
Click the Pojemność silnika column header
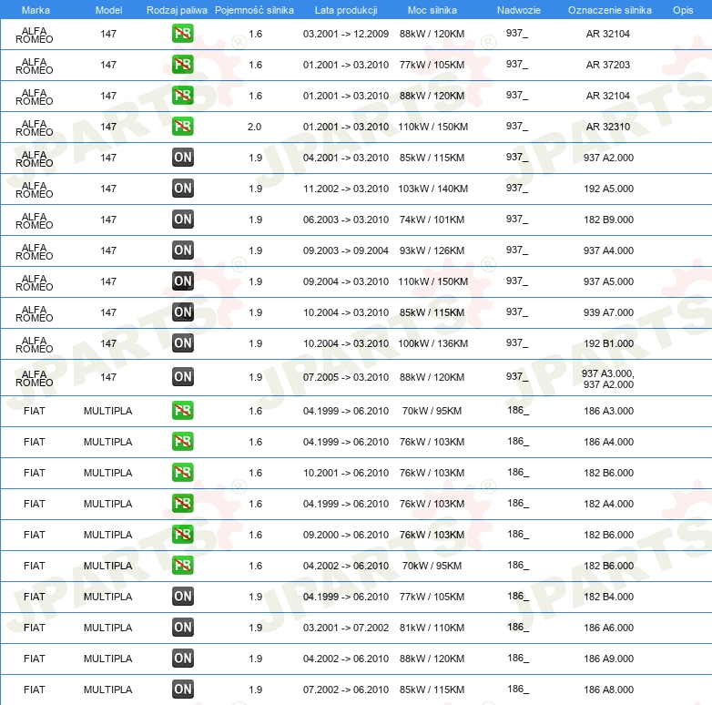[x=254, y=10]
